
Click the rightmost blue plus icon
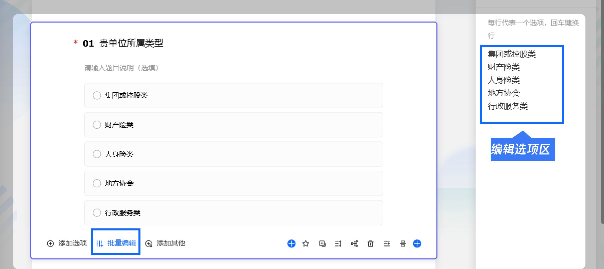coord(417,243)
